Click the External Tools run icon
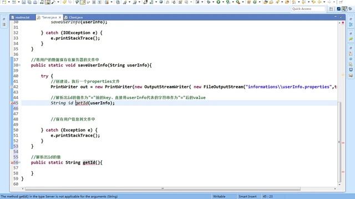 [x=238, y=2]
